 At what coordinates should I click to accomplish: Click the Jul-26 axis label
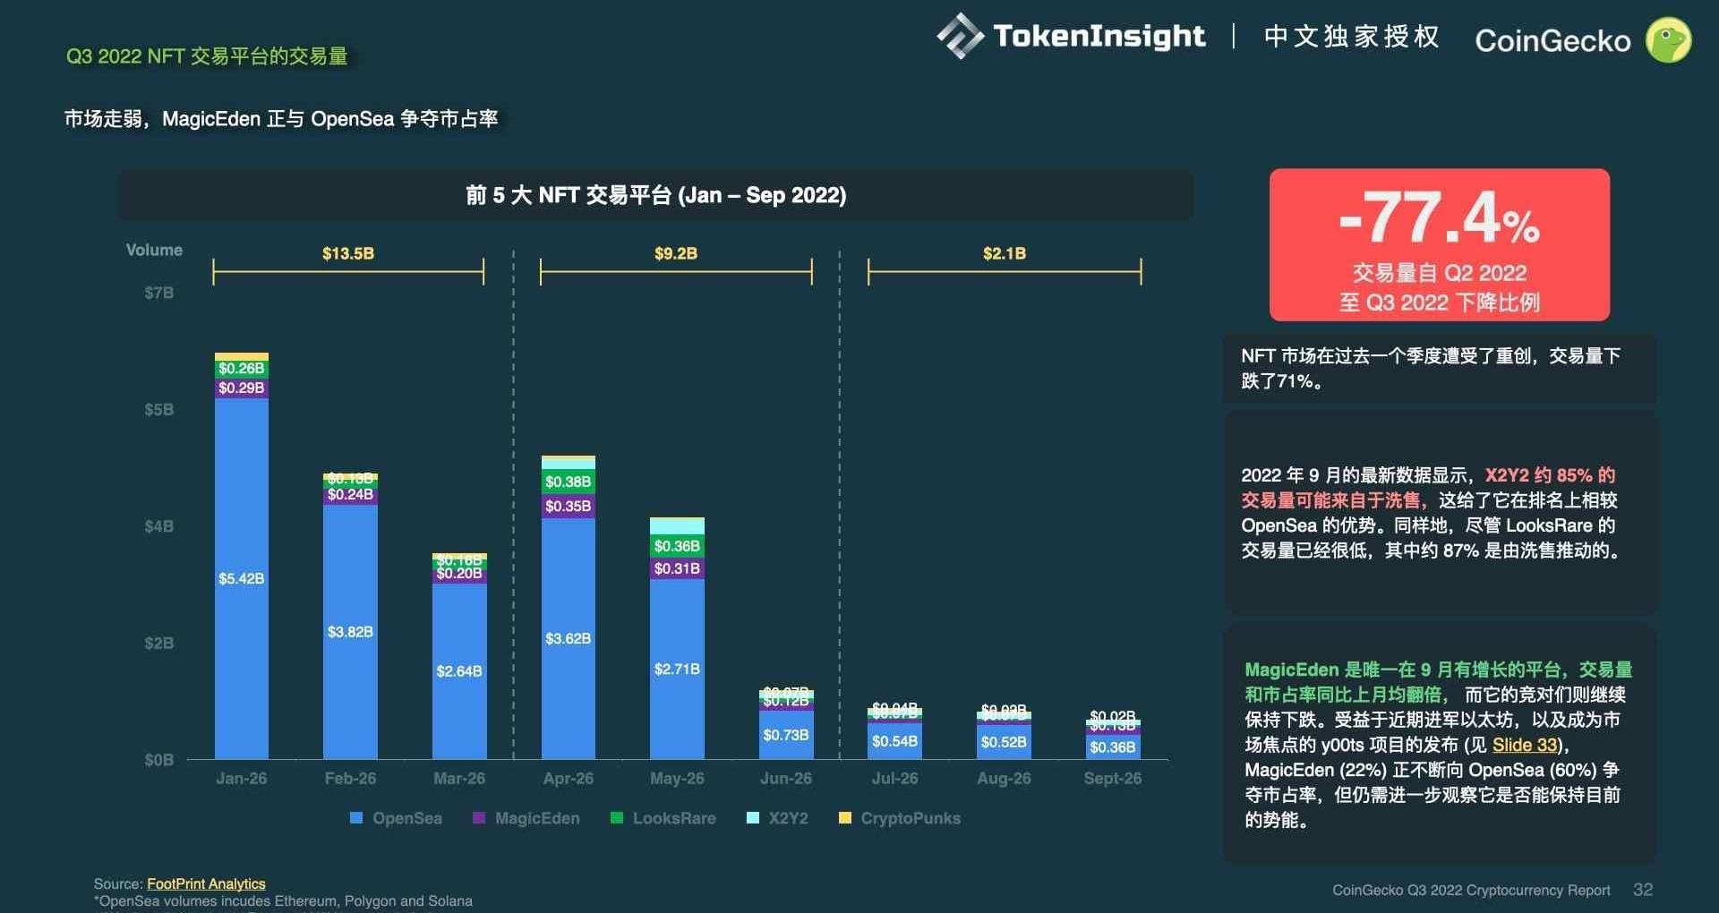(x=895, y=778)
